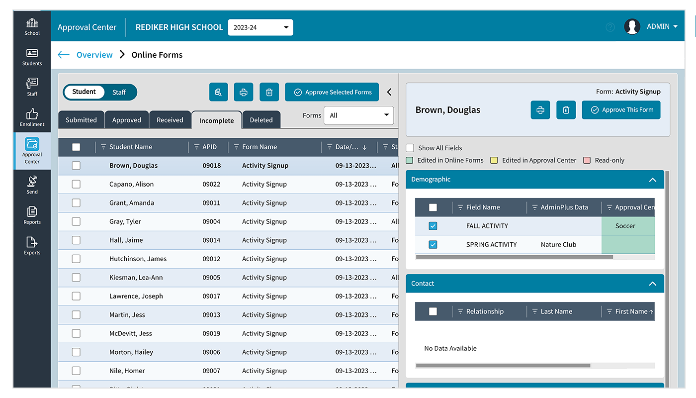Screen dimensions: 696x398
Task: Select the Exports sidebar icon
Action: [x=32, y=246]
